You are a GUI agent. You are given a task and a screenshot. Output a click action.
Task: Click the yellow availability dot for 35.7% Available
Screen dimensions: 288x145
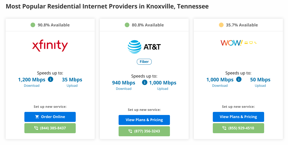tap(221, 25)
